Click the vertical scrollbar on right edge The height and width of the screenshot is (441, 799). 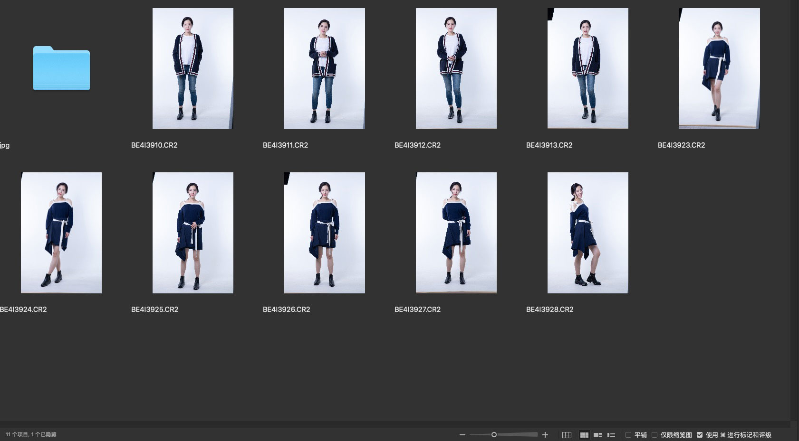click(794, 209)
